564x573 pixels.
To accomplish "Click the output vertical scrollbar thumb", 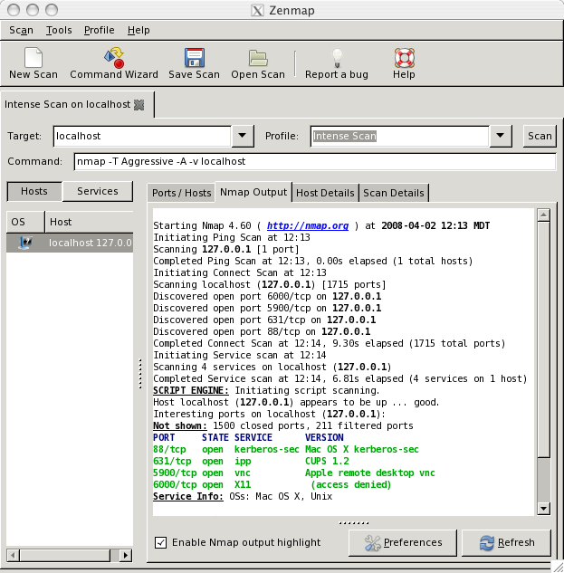I will point(543,339).
